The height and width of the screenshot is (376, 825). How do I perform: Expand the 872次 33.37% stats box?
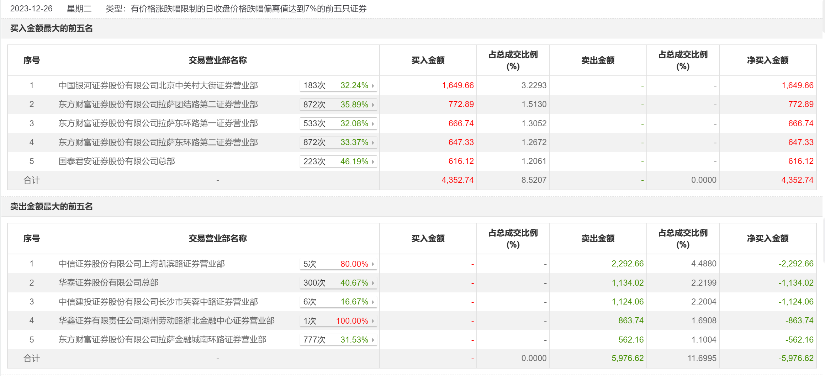pyautogui.click(x=338, y=142)
